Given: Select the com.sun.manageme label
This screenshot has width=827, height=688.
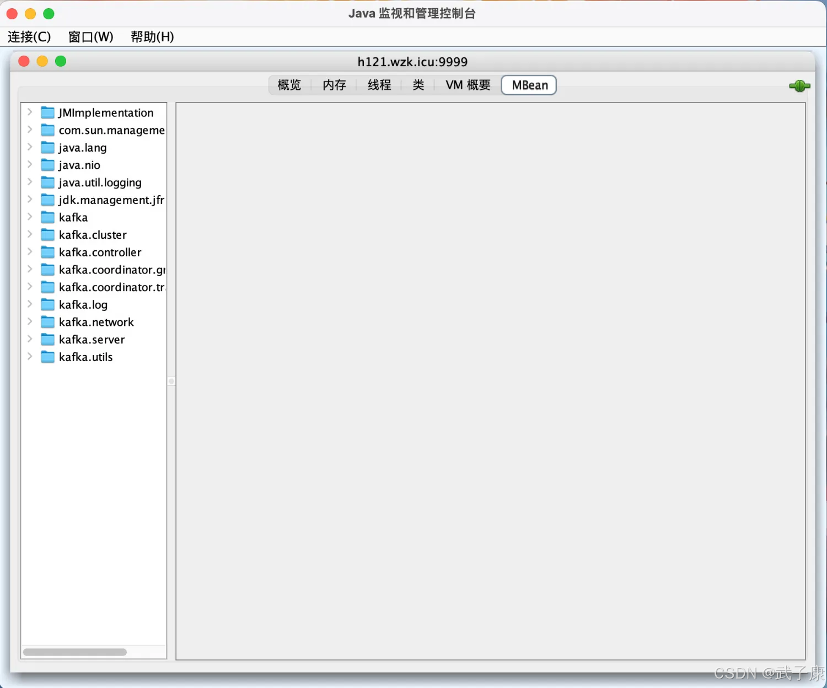Looking at the screenshot, I should tap(112, 130).
